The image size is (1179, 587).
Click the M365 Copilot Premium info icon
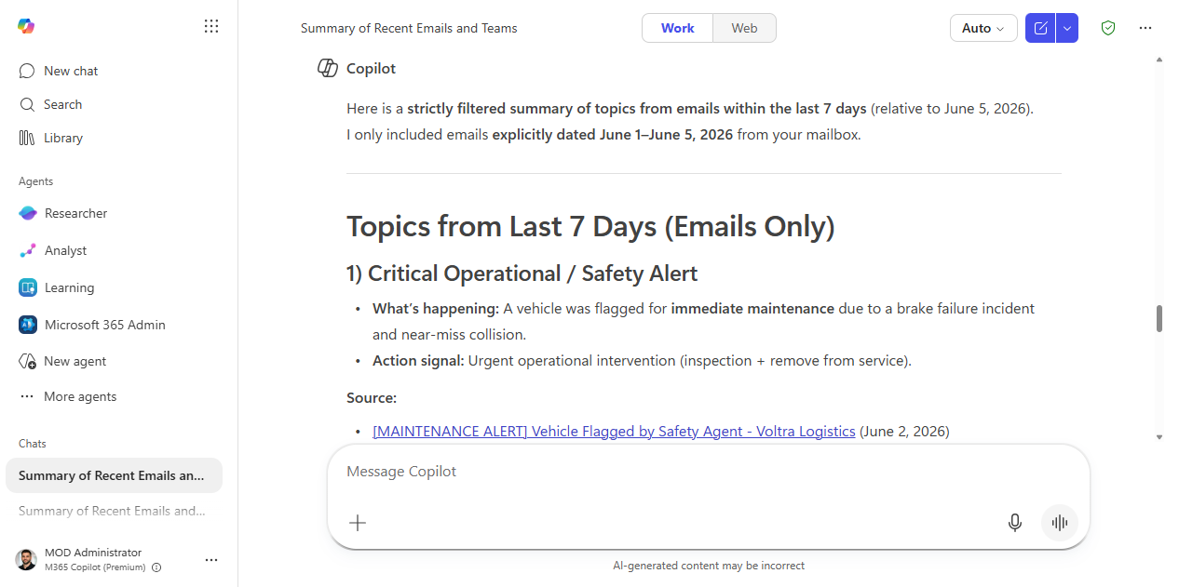156,567
